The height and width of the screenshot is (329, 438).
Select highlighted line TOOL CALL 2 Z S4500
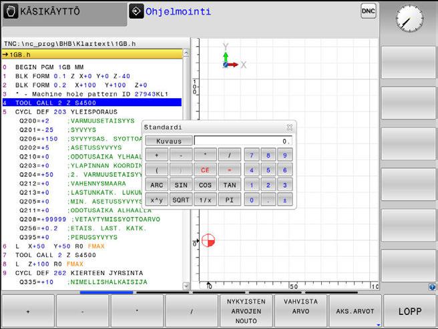[x=92, y=103]
